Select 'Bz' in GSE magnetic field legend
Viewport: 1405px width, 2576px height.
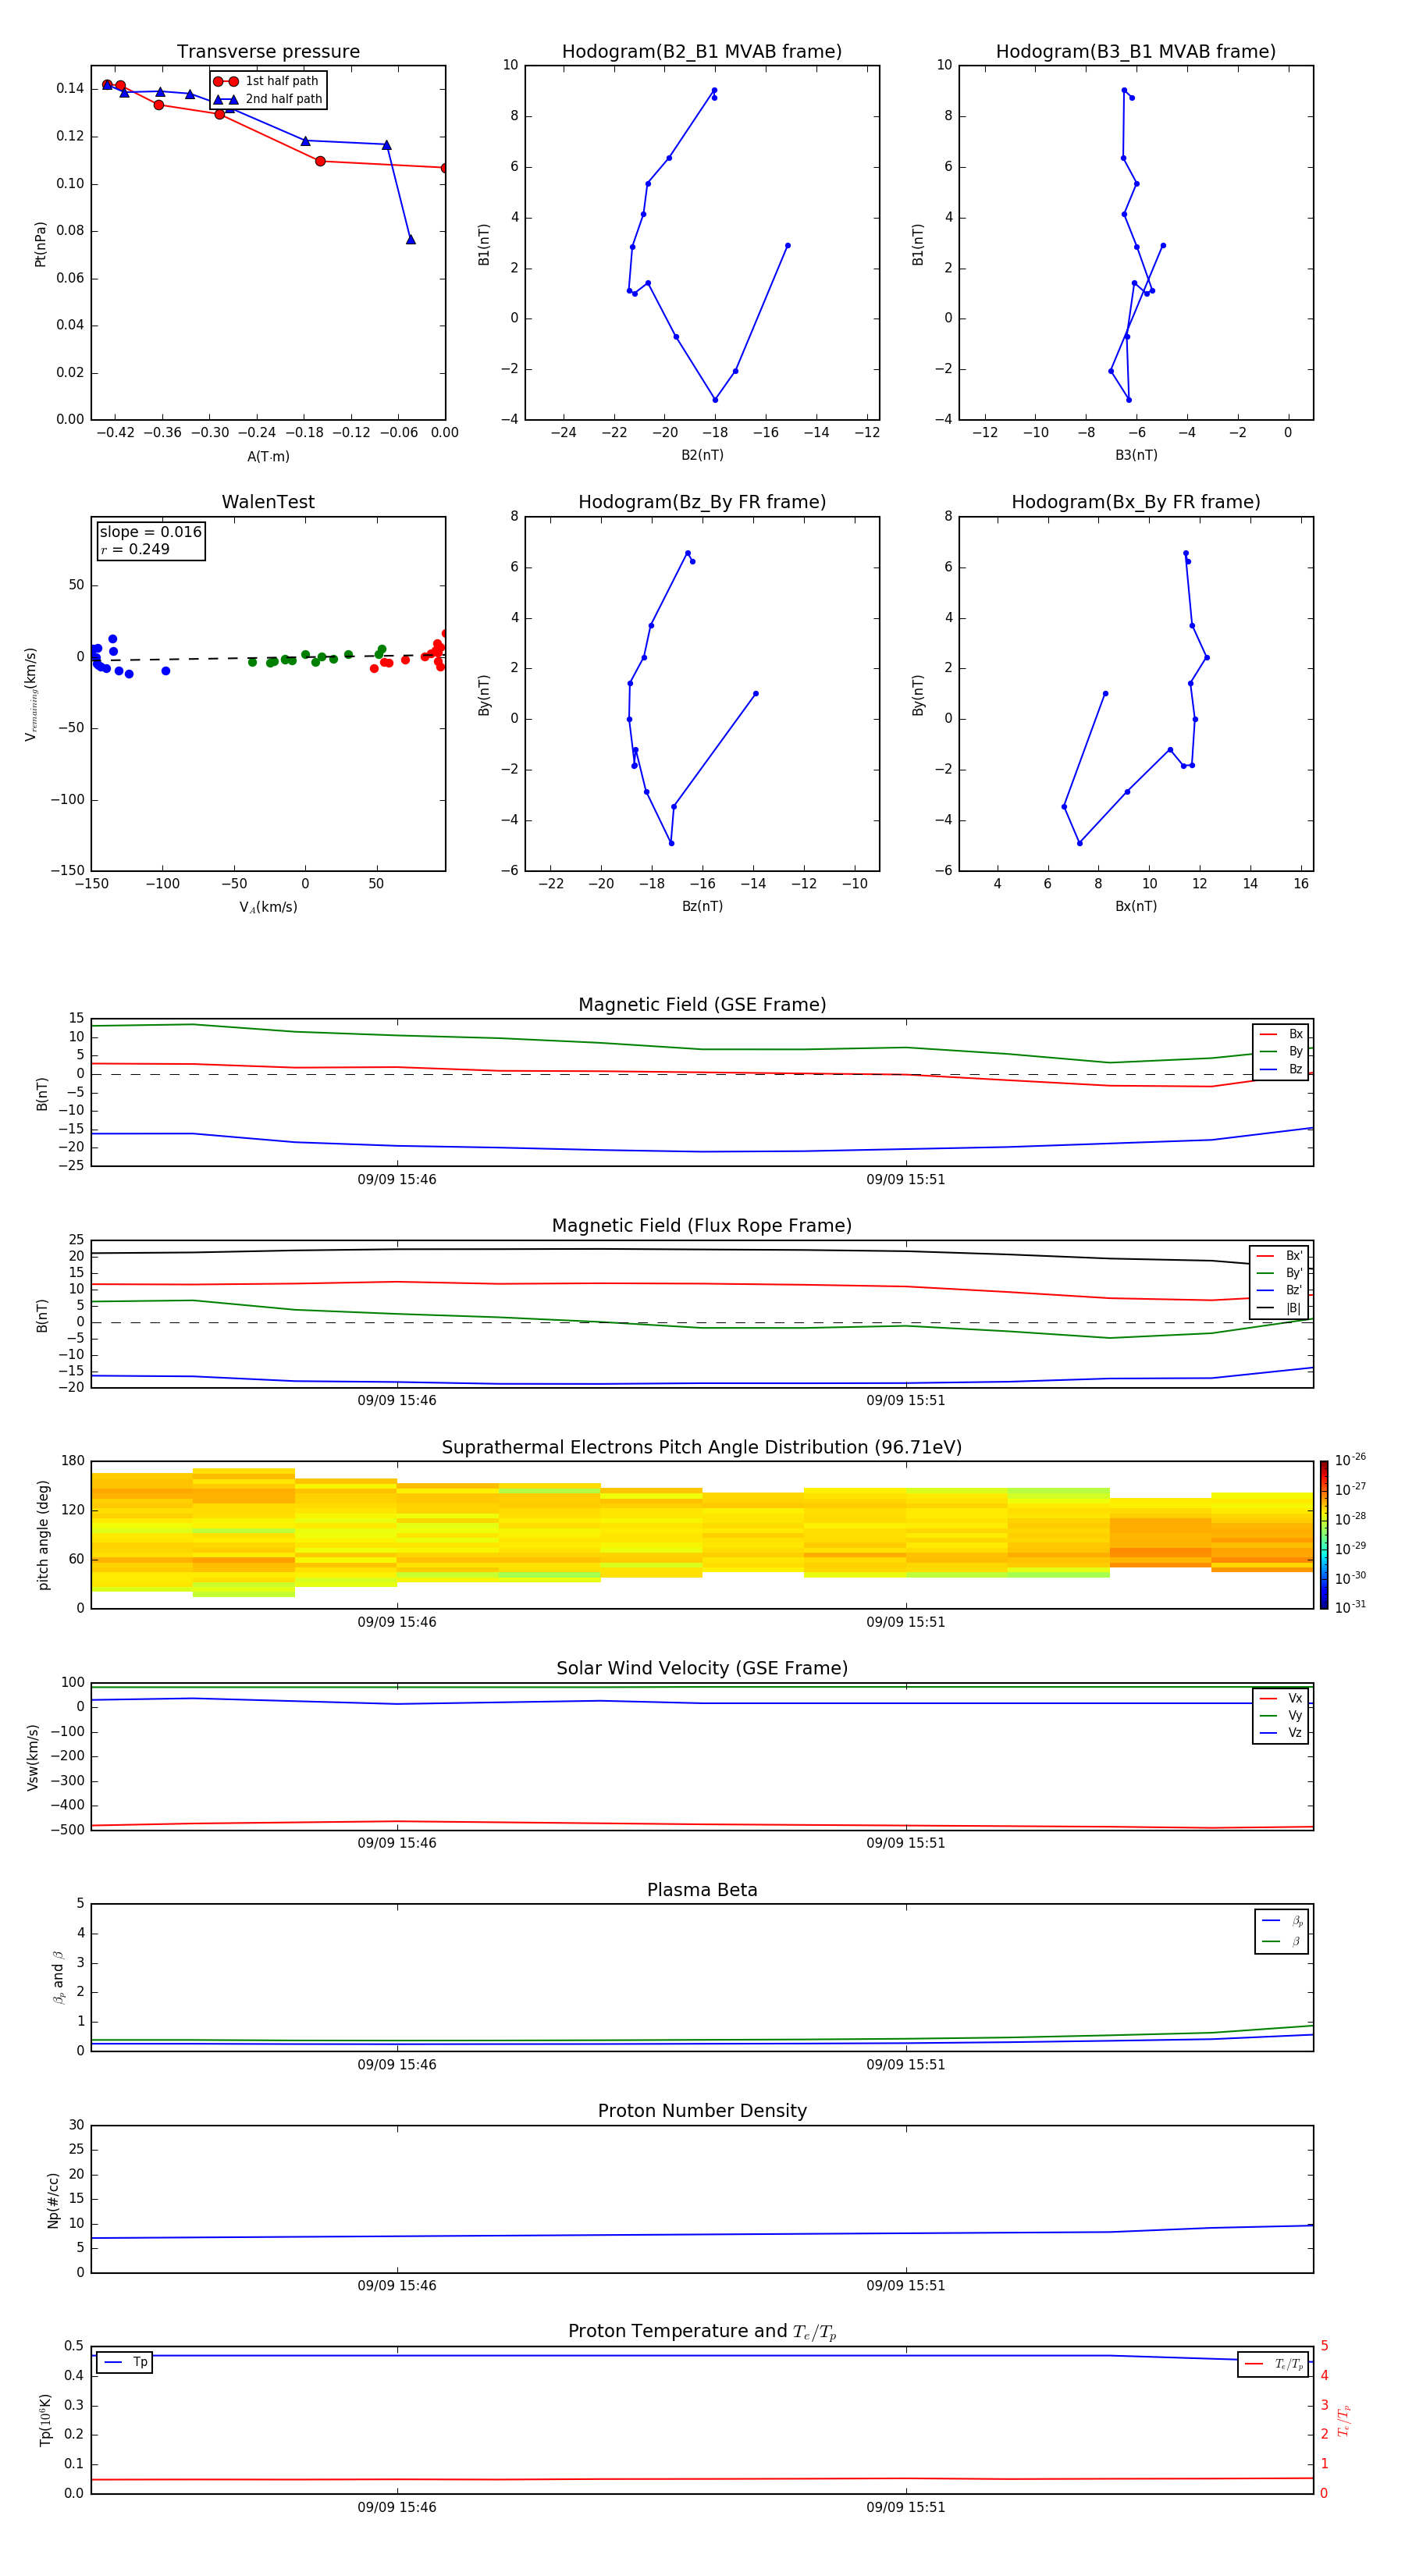click(x=1282, y=1069)
